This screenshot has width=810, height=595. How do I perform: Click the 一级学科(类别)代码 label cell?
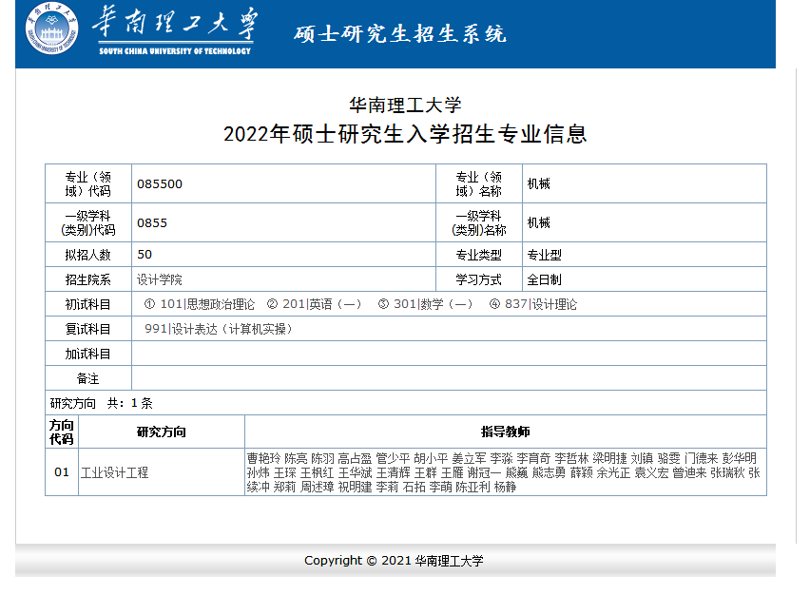click(88, 222)
